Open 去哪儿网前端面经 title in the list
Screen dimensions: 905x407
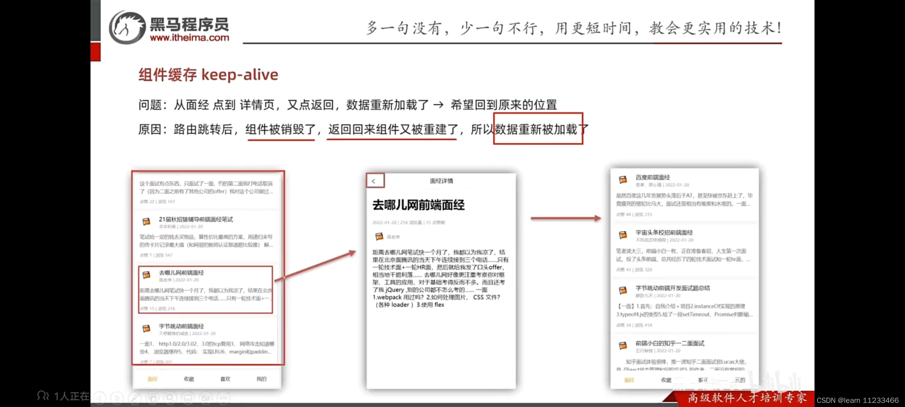tap(181, 272)
